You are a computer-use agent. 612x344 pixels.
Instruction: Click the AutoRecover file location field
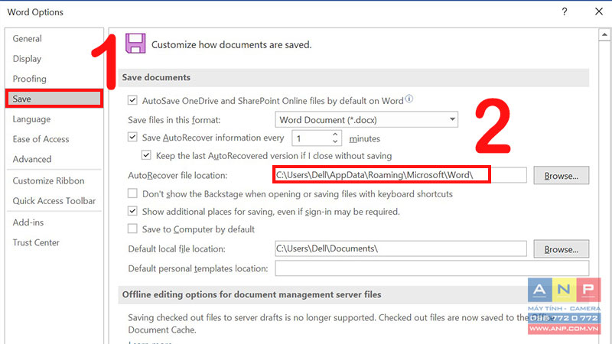coord(400,175)
